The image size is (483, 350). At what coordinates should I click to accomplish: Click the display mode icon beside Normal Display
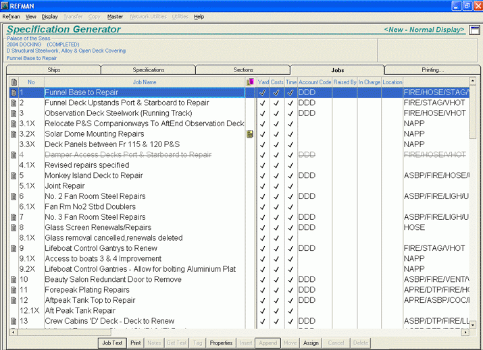tap(474, 30)
